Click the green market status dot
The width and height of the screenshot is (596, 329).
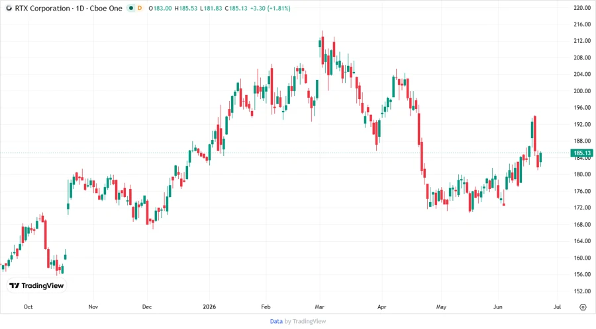131,8
